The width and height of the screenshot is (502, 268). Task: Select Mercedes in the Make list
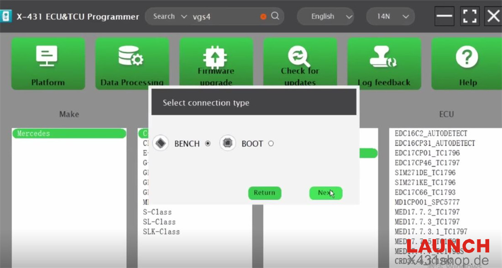[x=68, y=134]
